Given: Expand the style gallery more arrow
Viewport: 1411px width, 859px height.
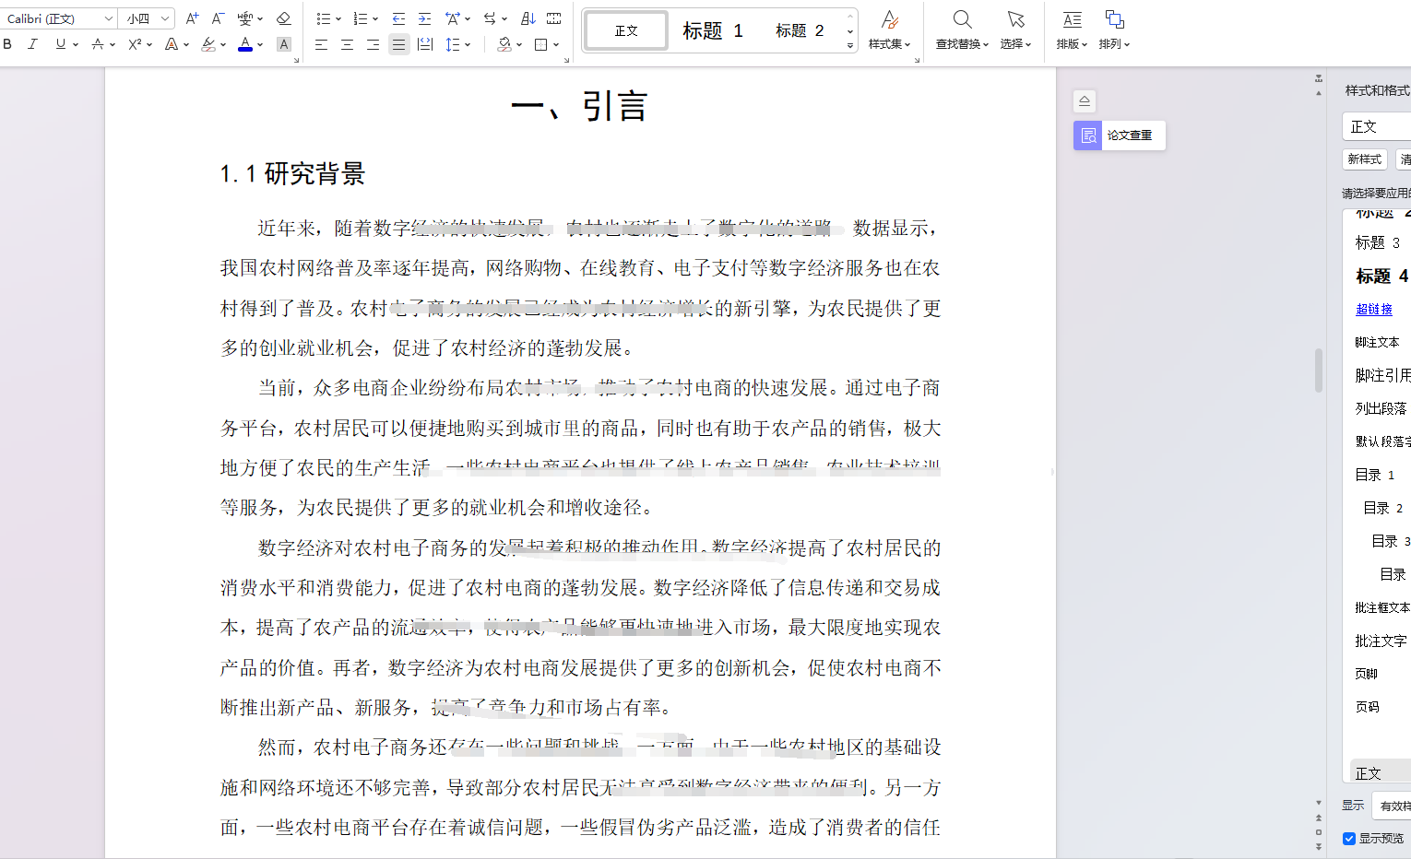Looking at the screenshot, I should click(850, 45).
